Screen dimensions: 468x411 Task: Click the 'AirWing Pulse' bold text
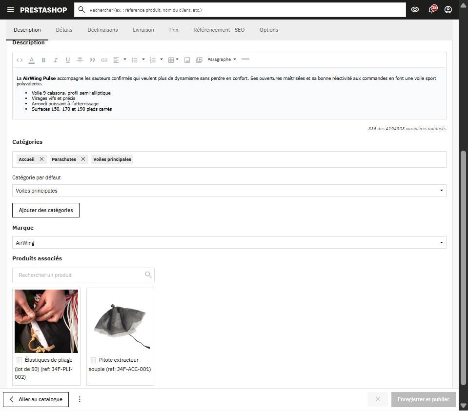pos(40,78)
